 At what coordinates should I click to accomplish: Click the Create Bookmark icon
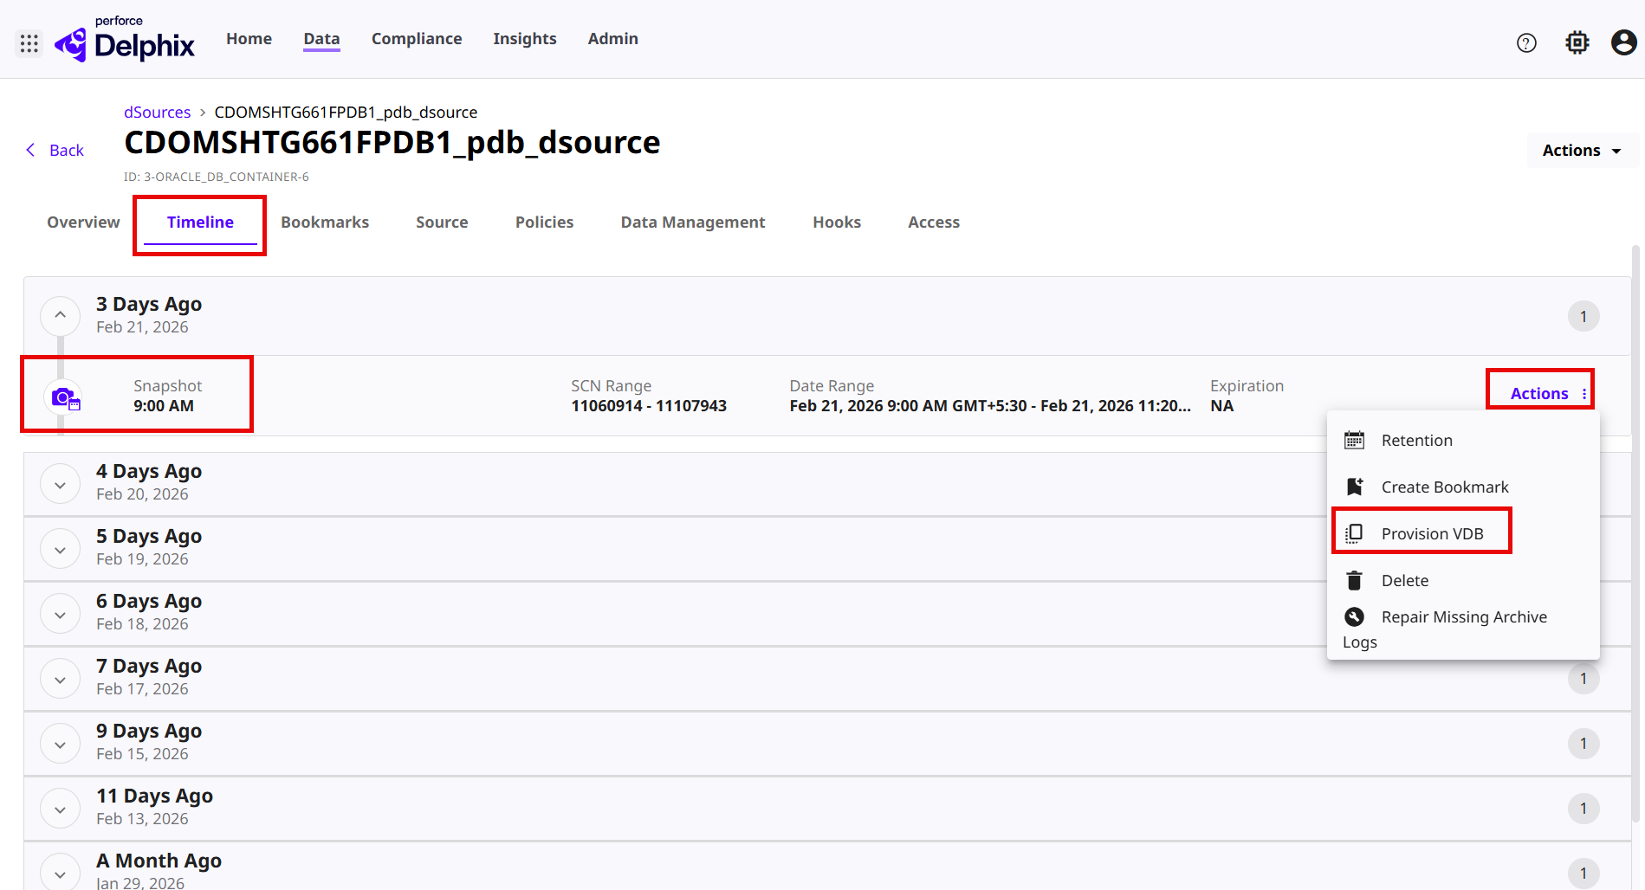(1355, 487)
